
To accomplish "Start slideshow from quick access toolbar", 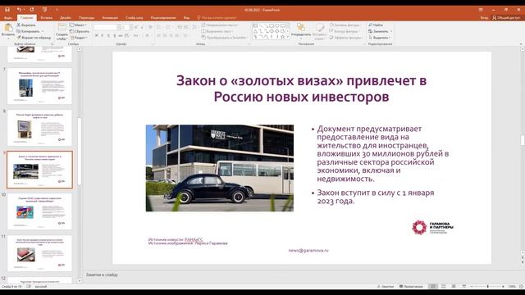I will [44, 10].
